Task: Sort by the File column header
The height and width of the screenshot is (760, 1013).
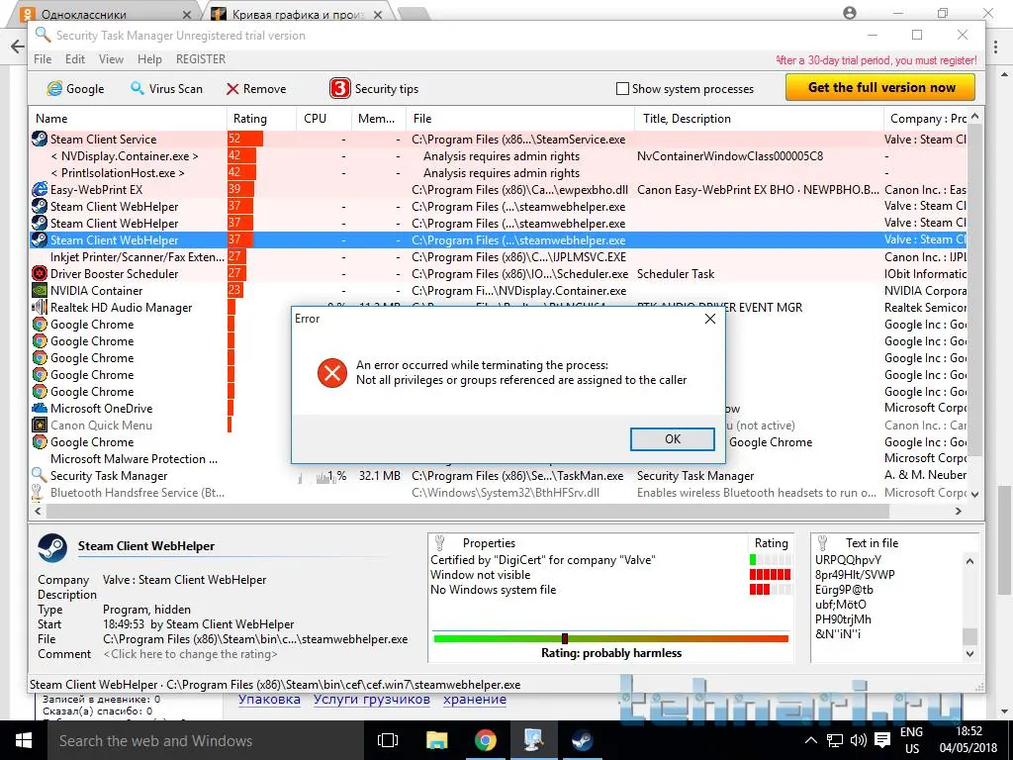Action: pos(520,119)
